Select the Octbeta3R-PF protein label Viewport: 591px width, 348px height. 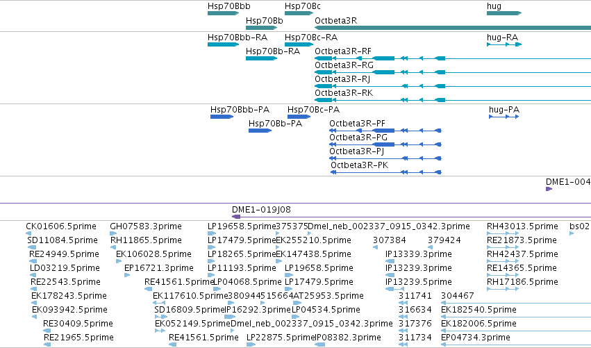point(358,124)
